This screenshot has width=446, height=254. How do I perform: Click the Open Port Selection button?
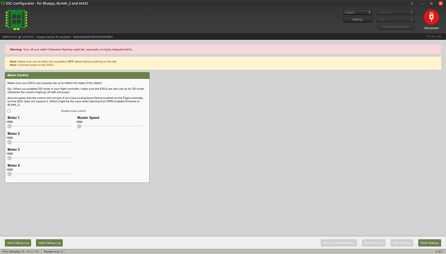point(395,27)
